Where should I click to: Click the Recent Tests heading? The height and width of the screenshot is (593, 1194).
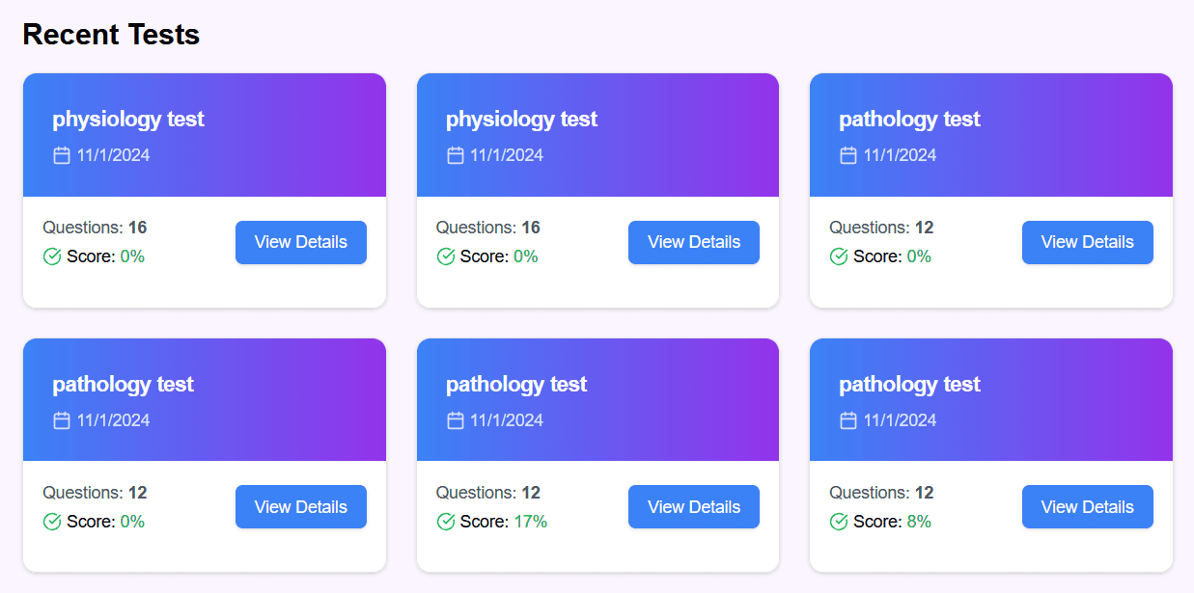pyautogui.click(x=111, y=35)
